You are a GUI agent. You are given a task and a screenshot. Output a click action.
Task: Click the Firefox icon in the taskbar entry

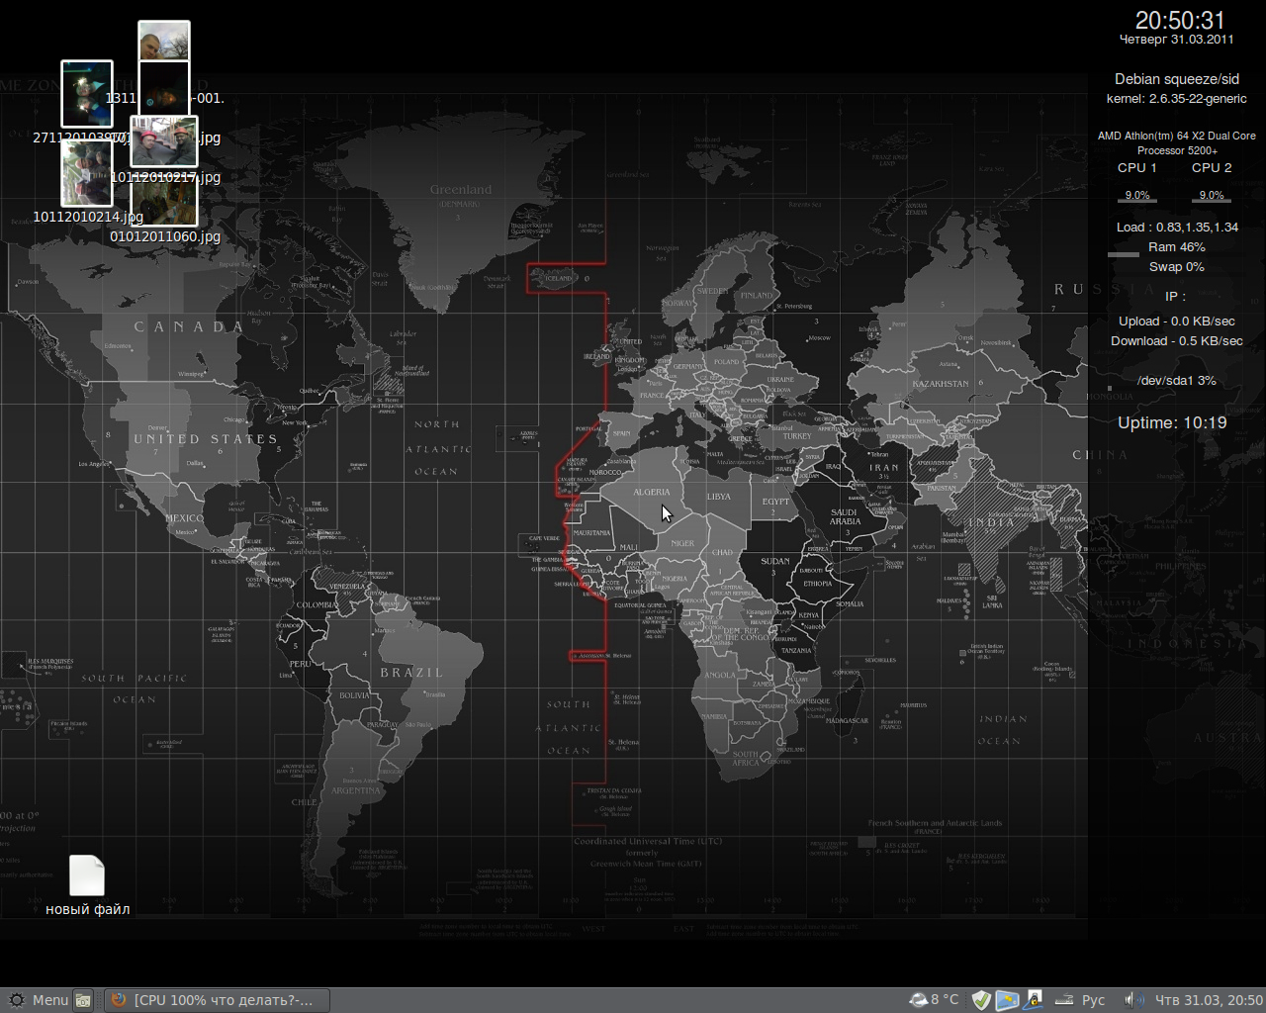(119, 1000)
